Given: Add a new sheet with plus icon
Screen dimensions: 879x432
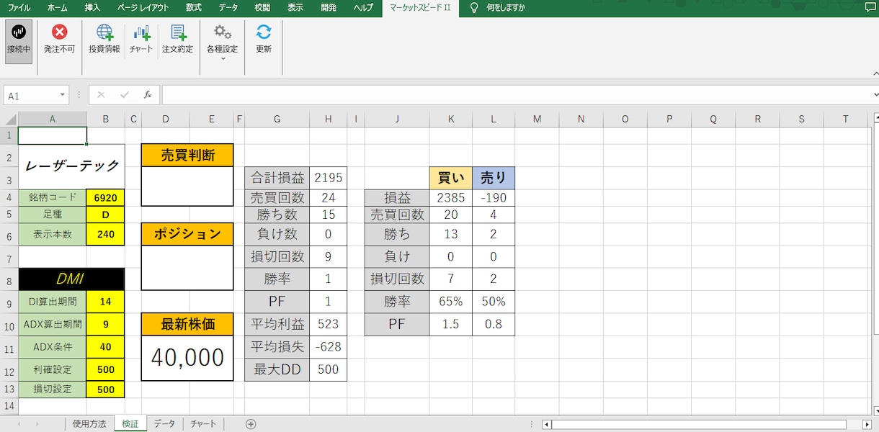Looking at the screenshot, I should coord(251,424).
